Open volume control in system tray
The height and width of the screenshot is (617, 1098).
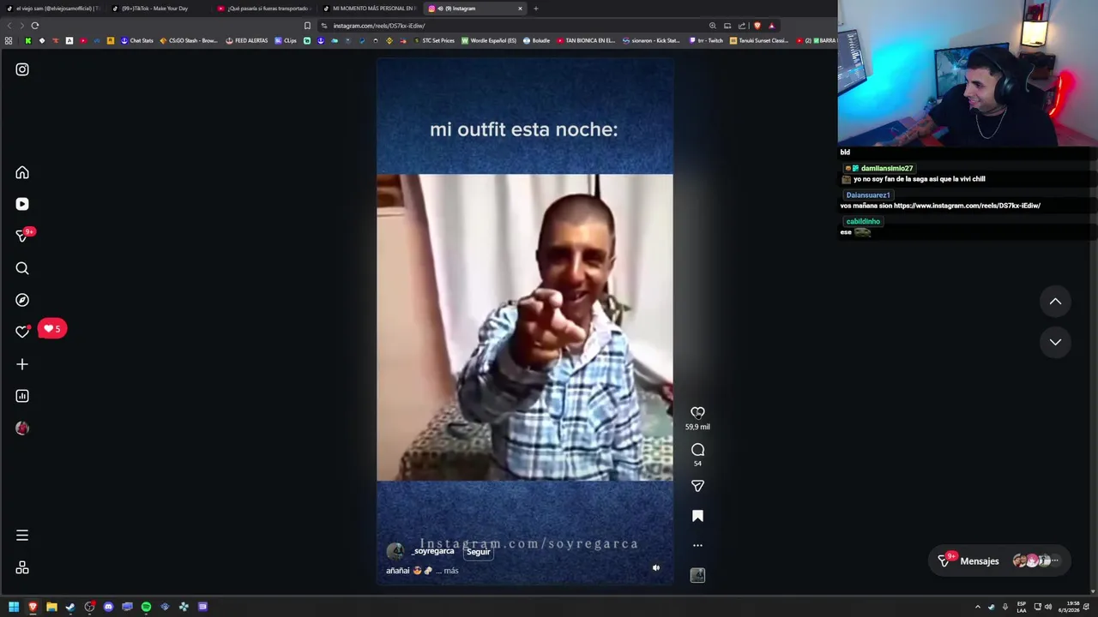tap(1048, 607)
